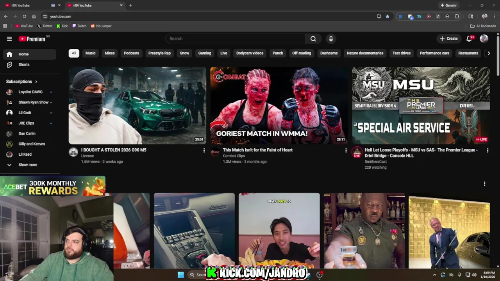
Task: Reload the page with the refresh icon
Action: (24, 16)
